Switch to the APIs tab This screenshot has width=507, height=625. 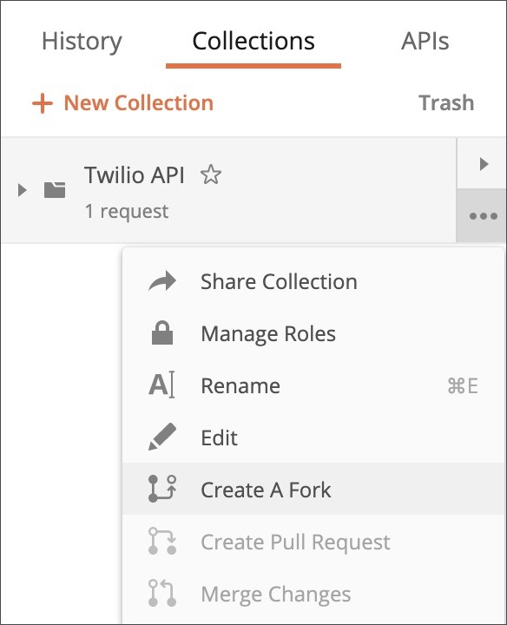click(x=425, y=41)
